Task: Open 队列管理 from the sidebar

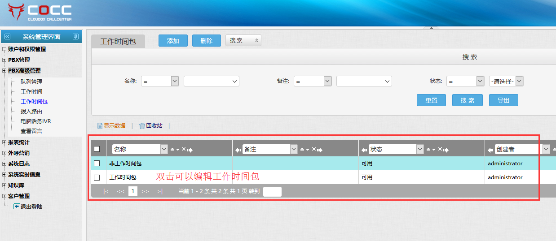Action: (x=31, y=82)
